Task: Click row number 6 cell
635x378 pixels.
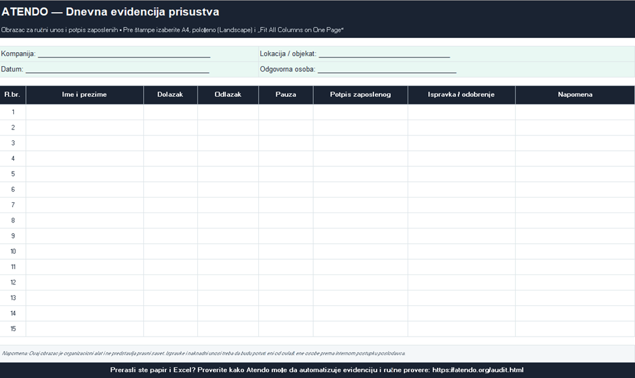Action: (13, 190)
